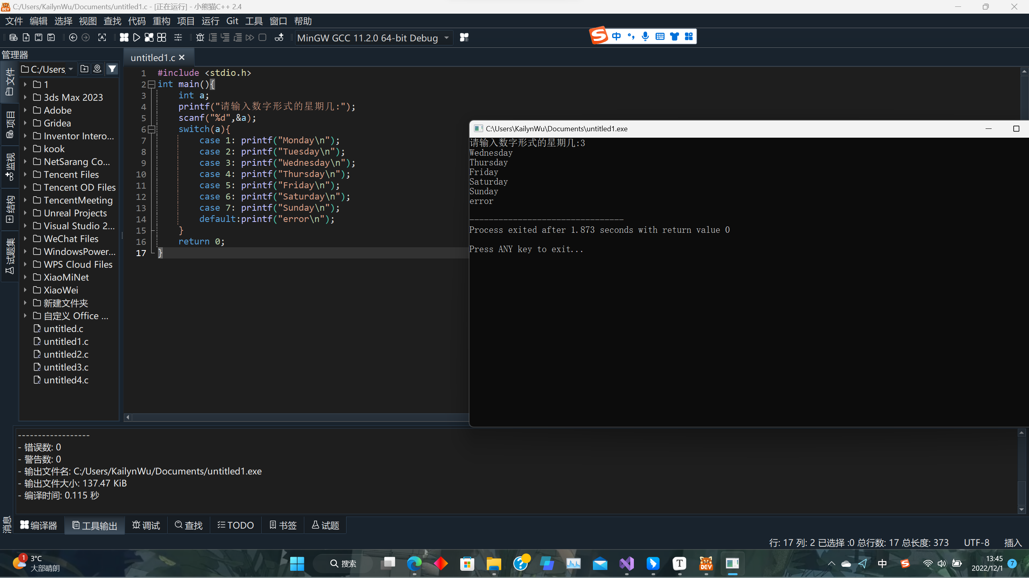This screenshot has height=578, width=1029.
Task: Run the program with the play icon
Action: tap(137, 37)
